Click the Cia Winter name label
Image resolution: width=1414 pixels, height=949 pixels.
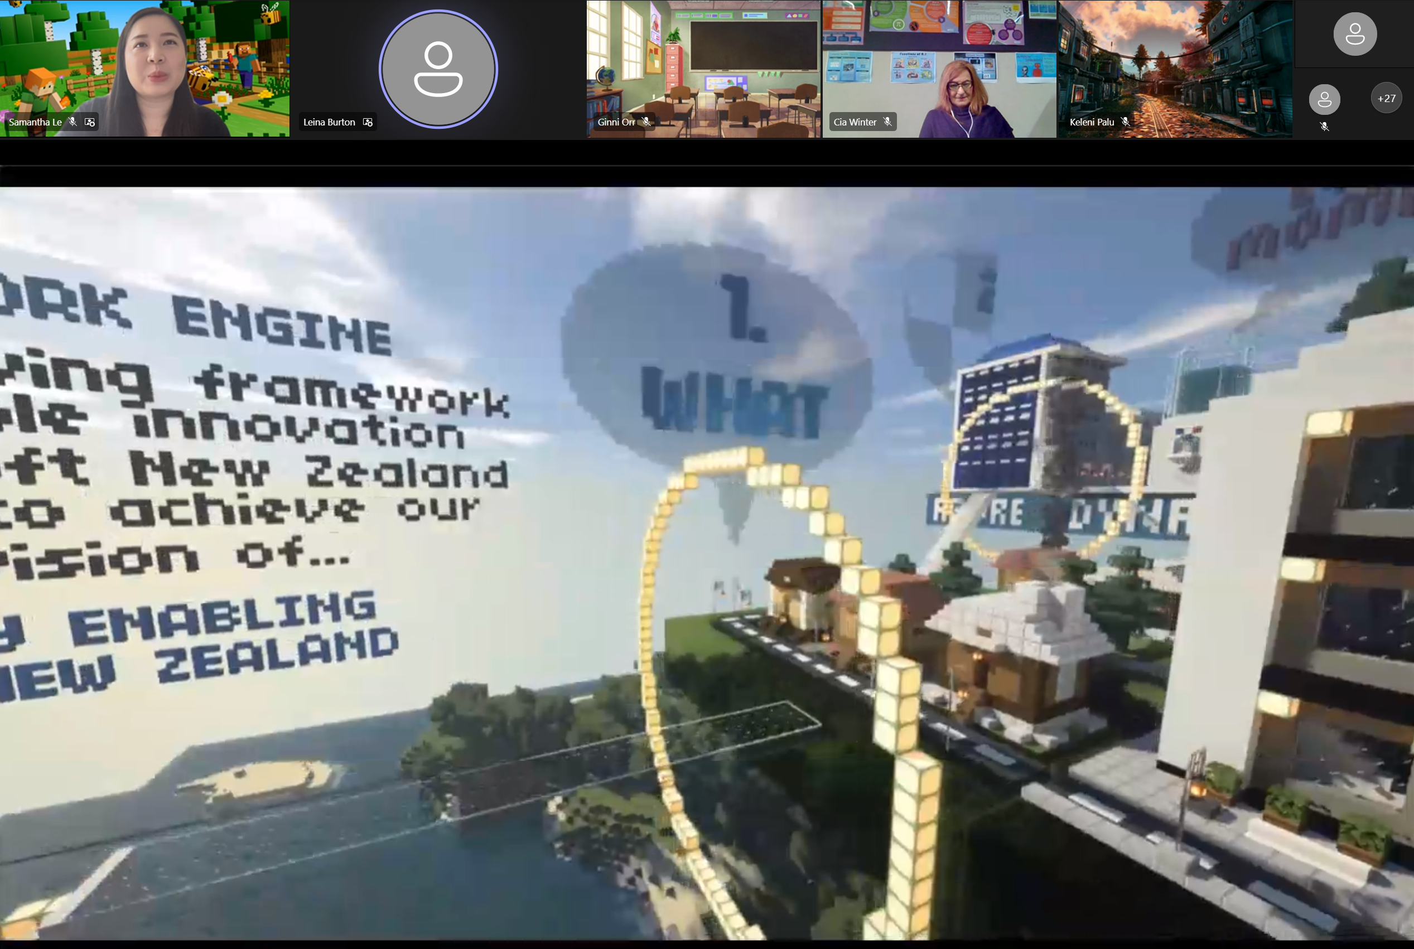(855, 122)
